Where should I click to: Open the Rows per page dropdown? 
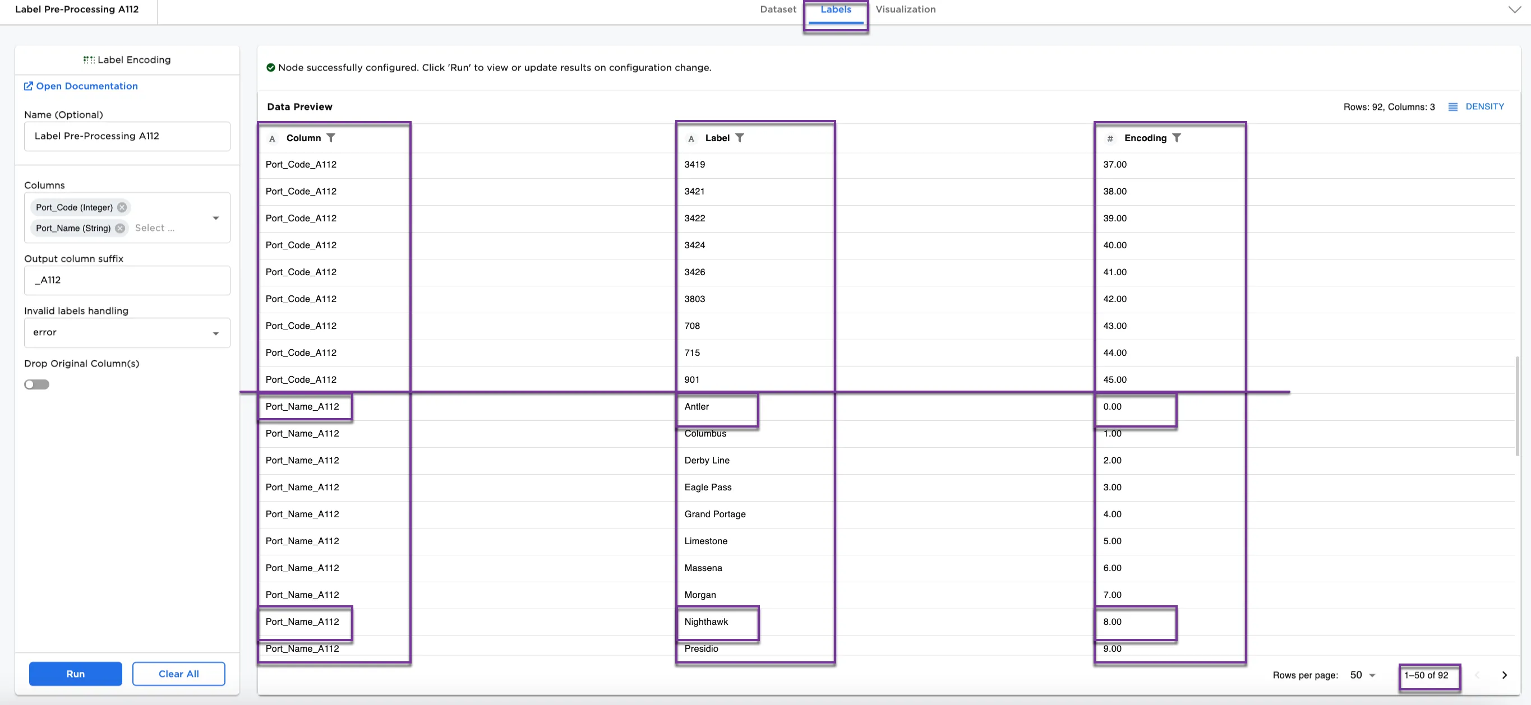[1363, 675]
